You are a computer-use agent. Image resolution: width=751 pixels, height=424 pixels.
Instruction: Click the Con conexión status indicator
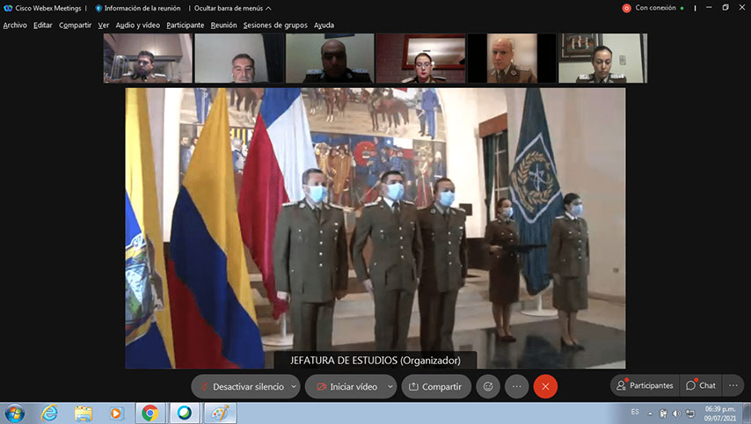point(653,8)
